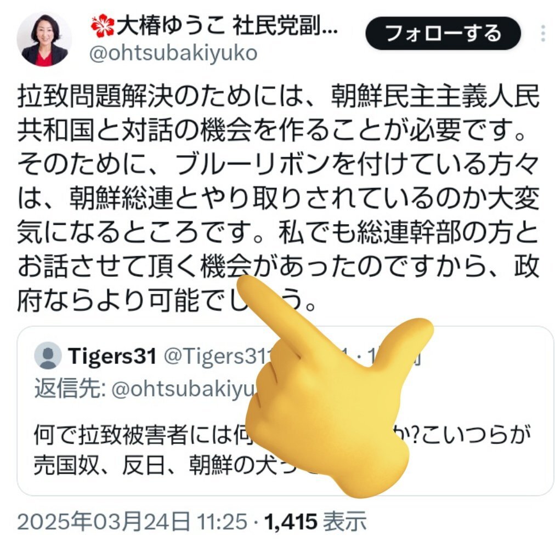Click the red hibiscus emoji beside the name
The image size is (555, 541).
103,26
